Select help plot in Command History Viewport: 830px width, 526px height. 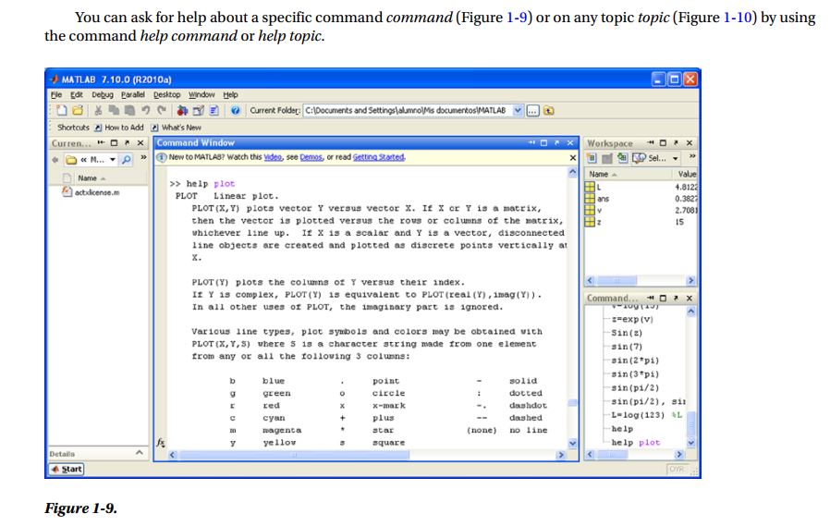coord(636,443)
